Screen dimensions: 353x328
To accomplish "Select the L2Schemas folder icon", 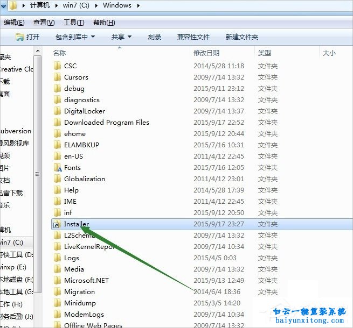I will pyautogui.click(x=57, y=235).
